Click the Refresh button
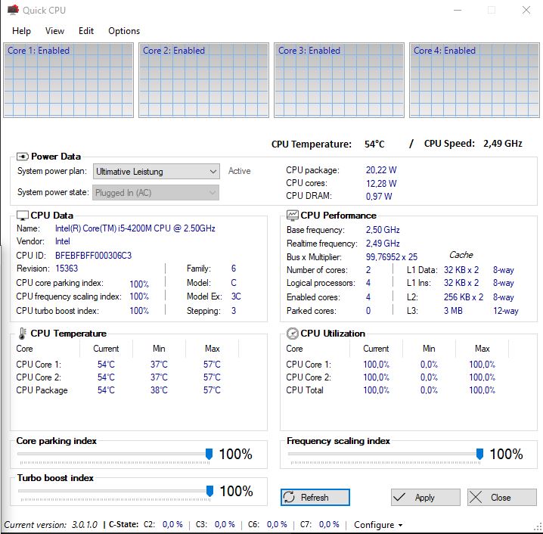543x534 pixels. pyautogui.click(x=315, y=497)
